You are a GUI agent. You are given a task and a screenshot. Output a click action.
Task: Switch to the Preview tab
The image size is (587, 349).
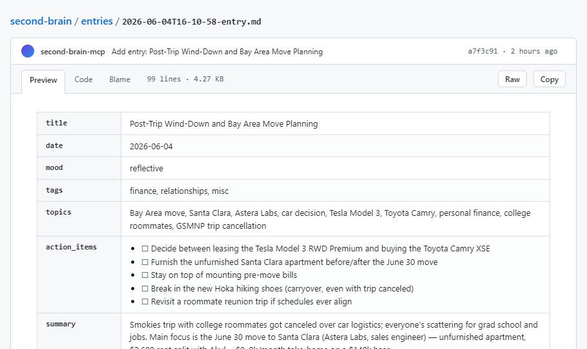[x=43, y=80]
